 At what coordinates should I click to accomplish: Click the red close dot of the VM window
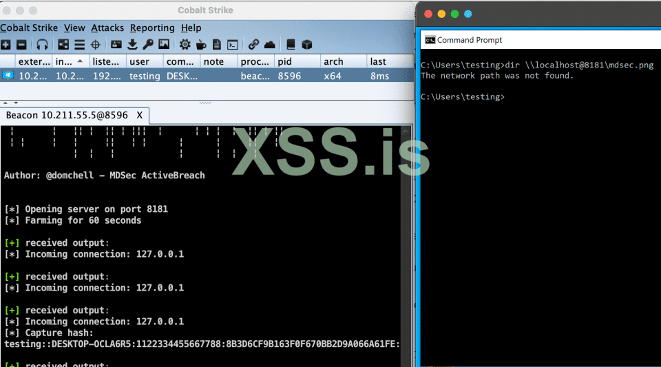[428, 14]
